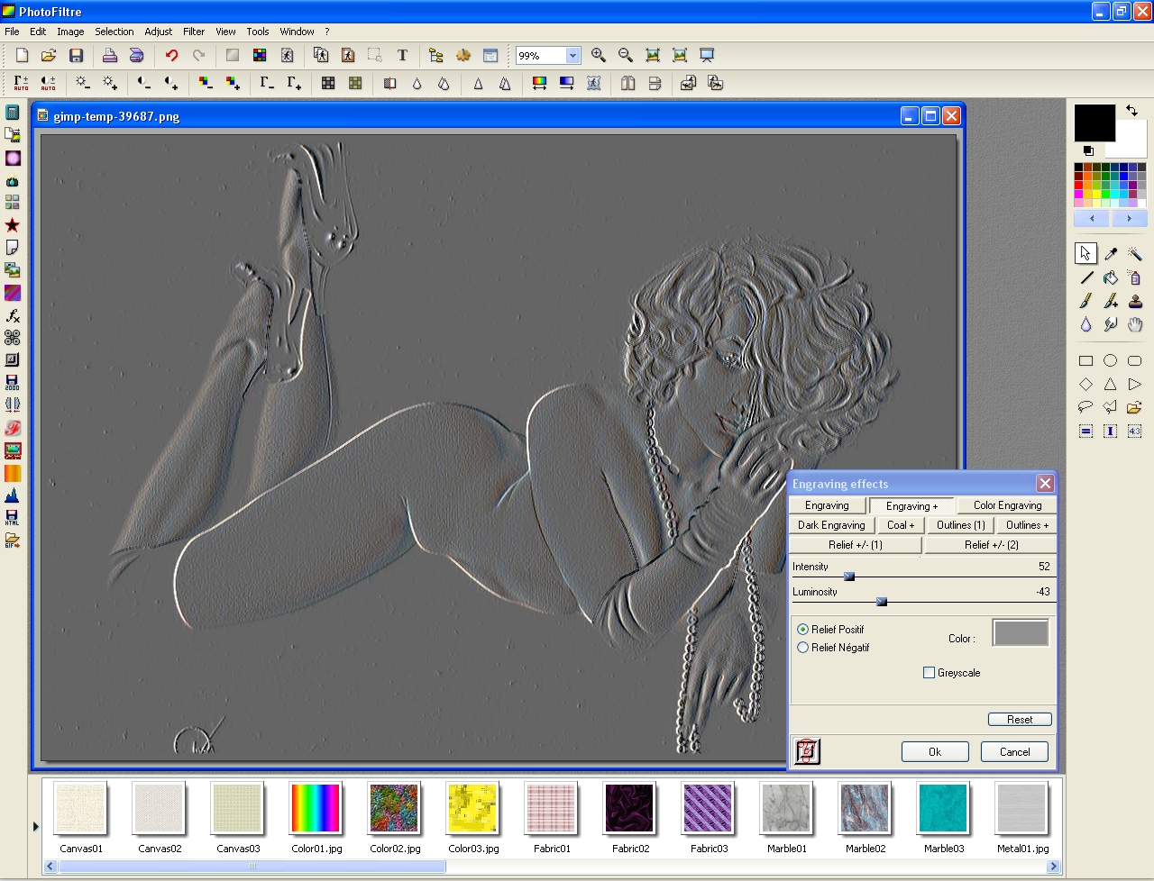Click Cancel in Engraving effects
Viewport: 1154px width, 881px height.
pos(1014,751)
